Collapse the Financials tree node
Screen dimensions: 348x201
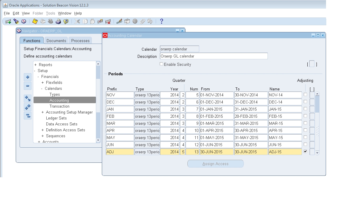[x=38, y=77]
